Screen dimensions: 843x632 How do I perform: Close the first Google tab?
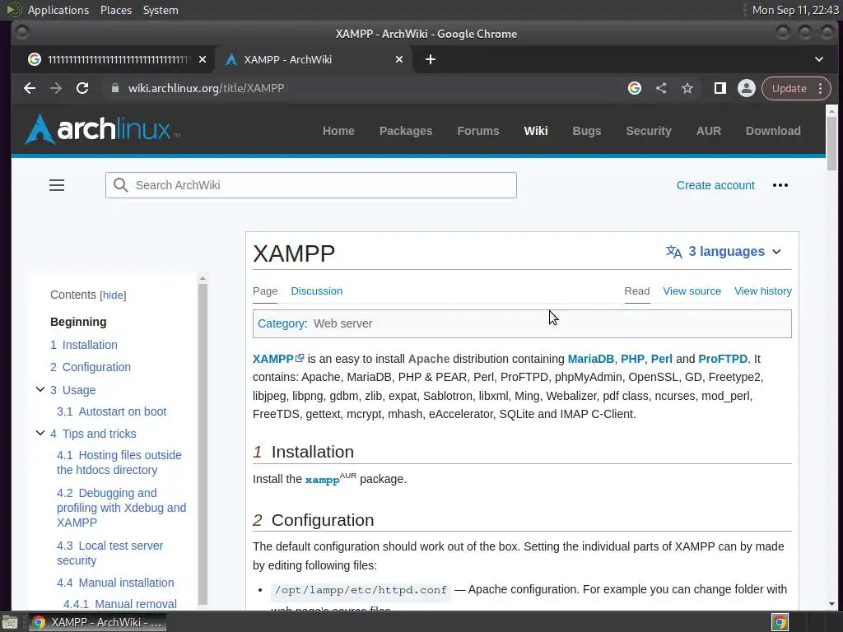203,59
